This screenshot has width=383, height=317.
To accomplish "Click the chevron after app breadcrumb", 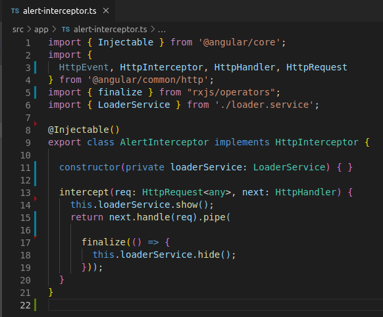I will tap(54, 30).
